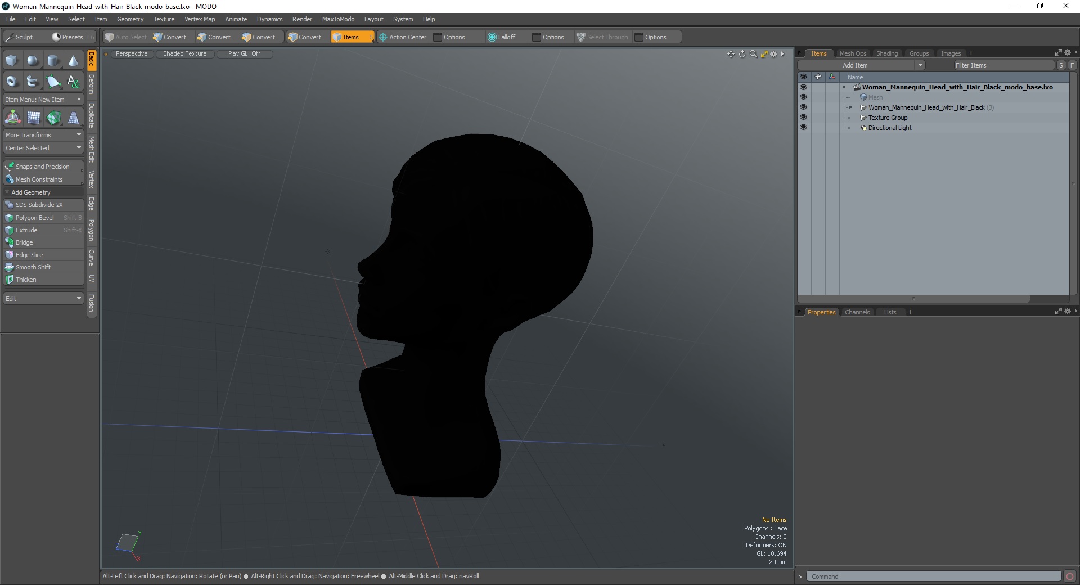Click the Shaded Texture viewport style button
1080x585 pixels.
pyautogui.click(x=185, y=54)
